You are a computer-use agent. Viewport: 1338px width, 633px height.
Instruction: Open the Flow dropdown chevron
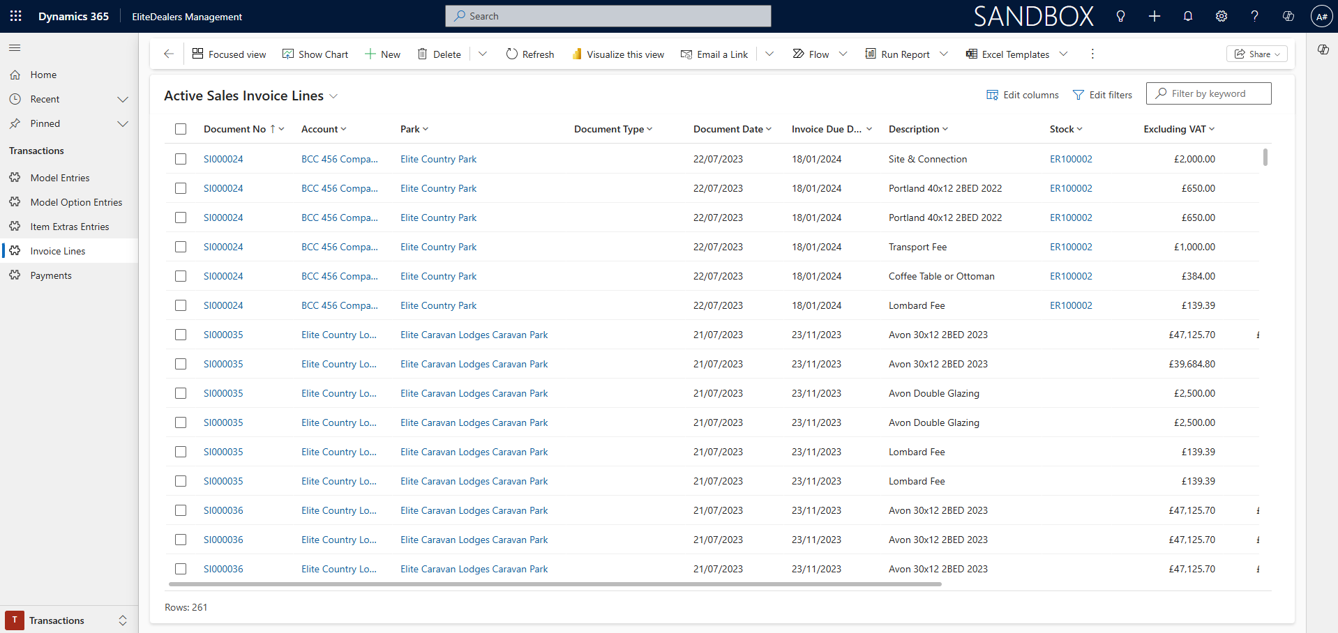tap(843, 54)
